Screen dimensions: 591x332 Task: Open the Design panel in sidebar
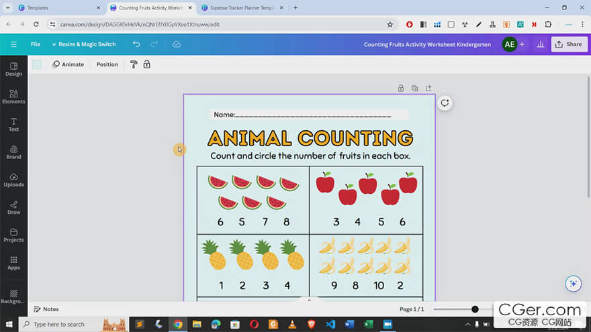click(13, 69)
